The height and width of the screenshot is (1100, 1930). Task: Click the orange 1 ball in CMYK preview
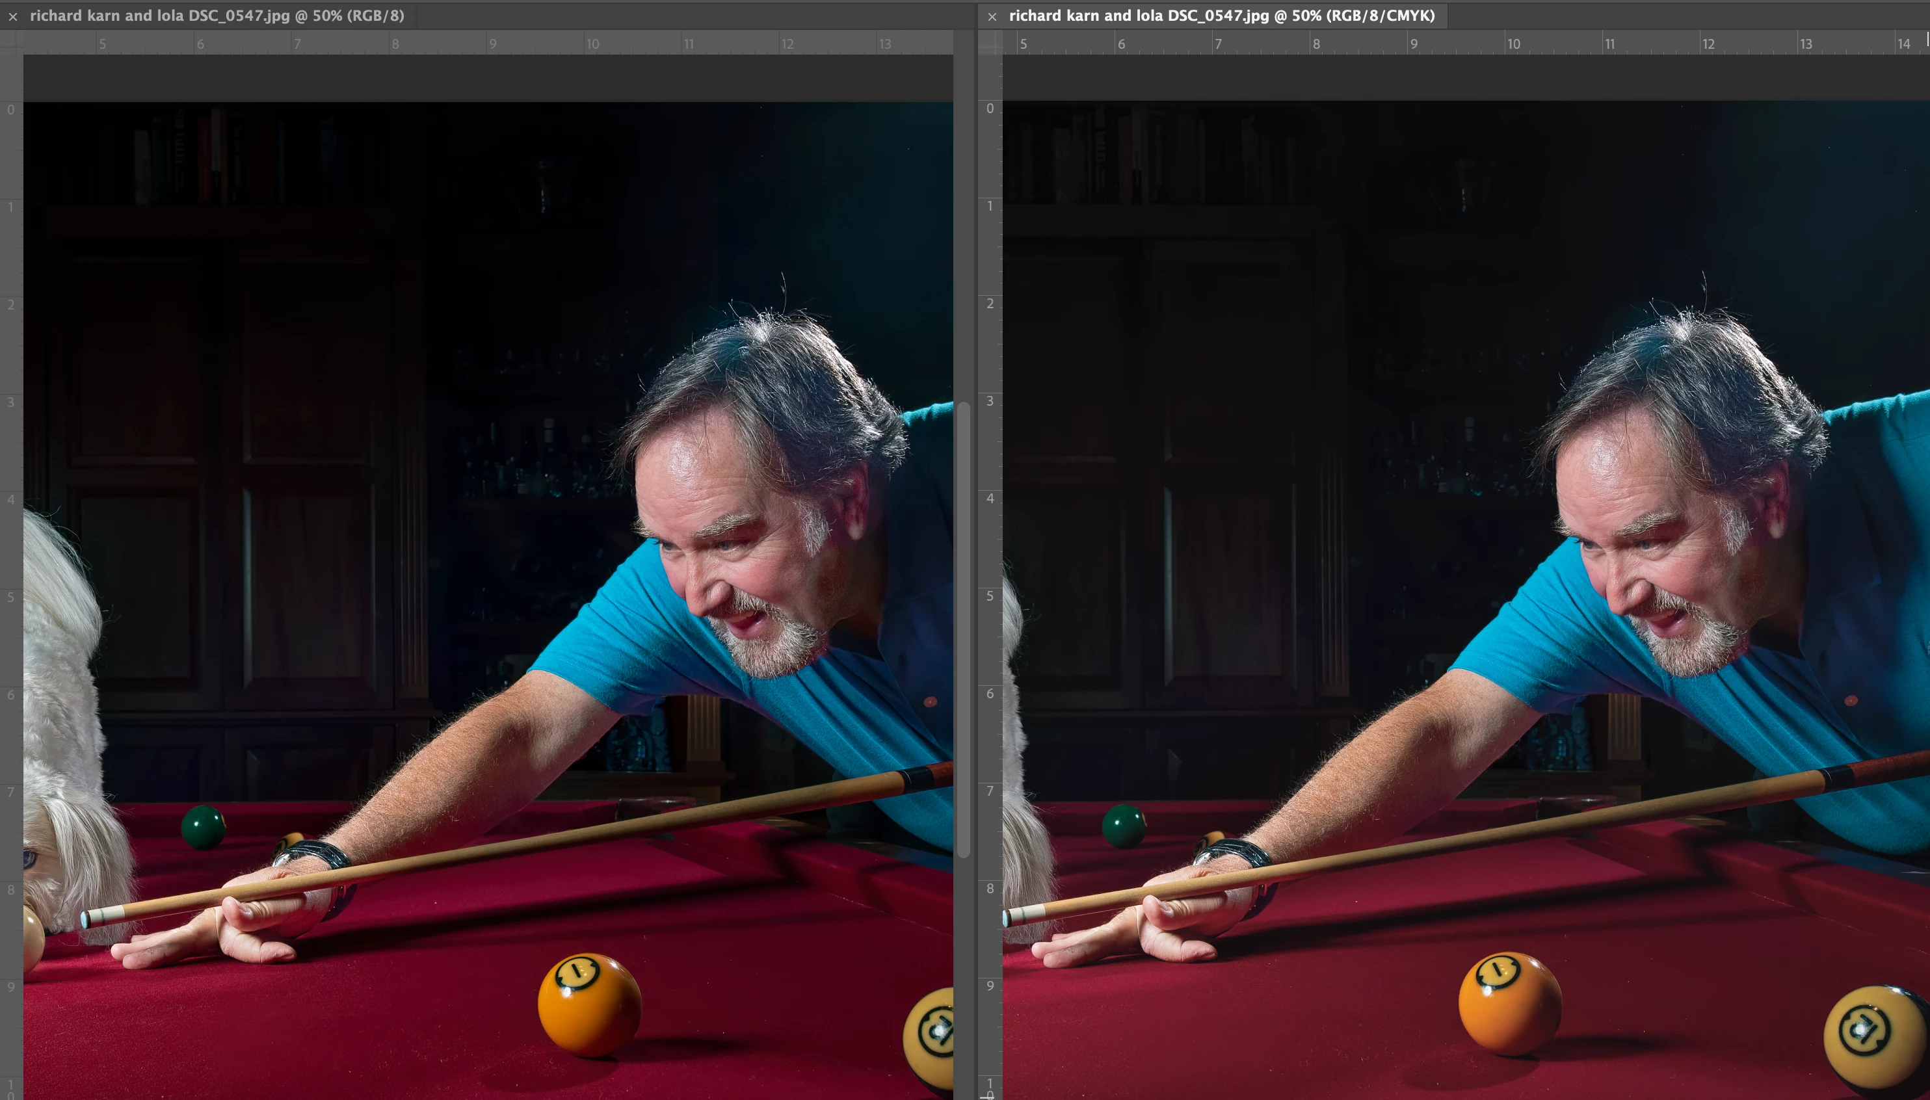(1509, 1002)
